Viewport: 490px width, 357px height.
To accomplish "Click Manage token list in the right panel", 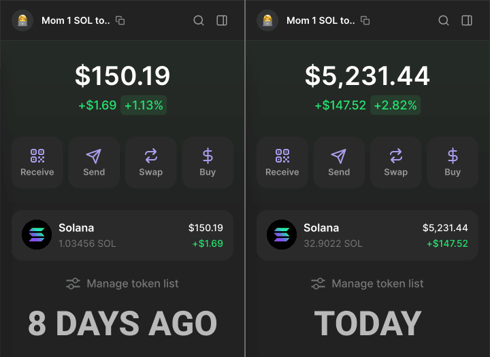I will [367, 284].
